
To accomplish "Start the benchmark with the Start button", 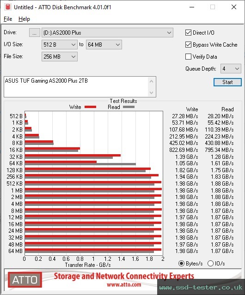I will pyautogui.click(x=227, y=82).
